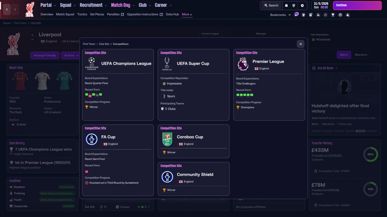Click the shirt icon in bookmarks bar
The image size is (387, 217).
304,15
